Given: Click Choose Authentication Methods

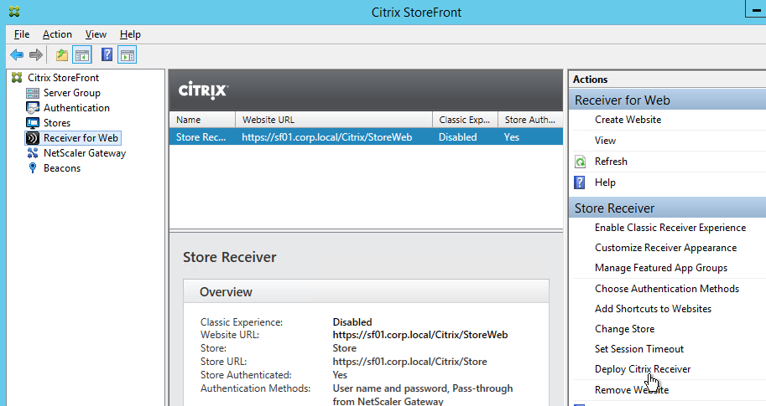Looking at the screenshot, I should (x=667, y=289).
